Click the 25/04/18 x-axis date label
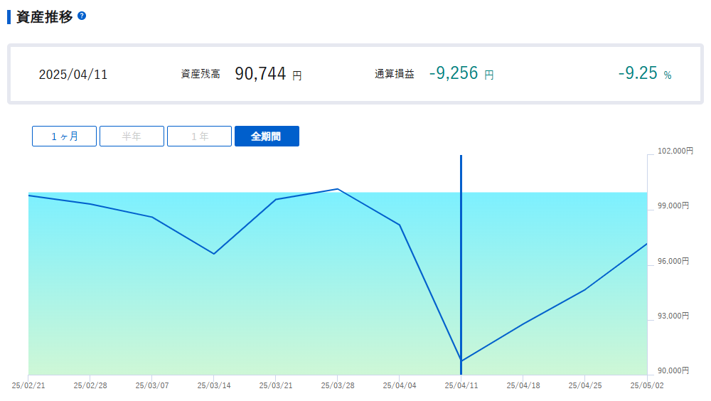 (x=523, y=385)
